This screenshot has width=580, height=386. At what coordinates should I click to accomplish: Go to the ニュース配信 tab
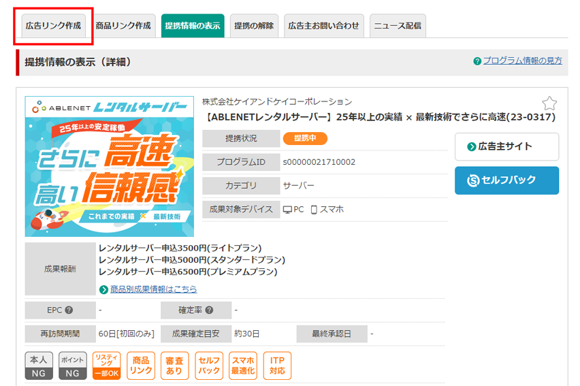click(x=398, y=26)
